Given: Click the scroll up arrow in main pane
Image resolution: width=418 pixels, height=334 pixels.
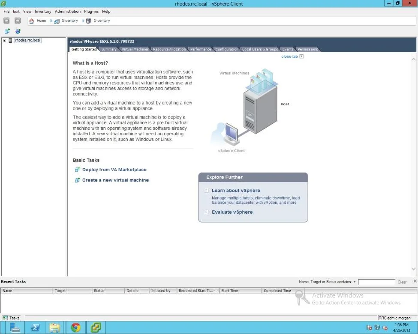Looking at the screenshot, I should pyautogui.click(x=413, y=59).
